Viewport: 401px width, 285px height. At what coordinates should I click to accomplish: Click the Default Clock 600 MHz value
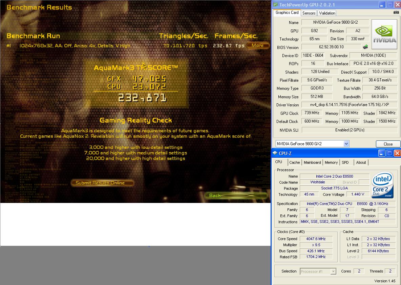[x=312, y=121]
